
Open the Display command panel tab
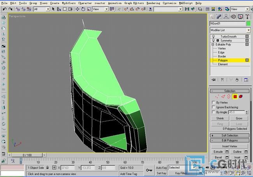tap(240, 17)
